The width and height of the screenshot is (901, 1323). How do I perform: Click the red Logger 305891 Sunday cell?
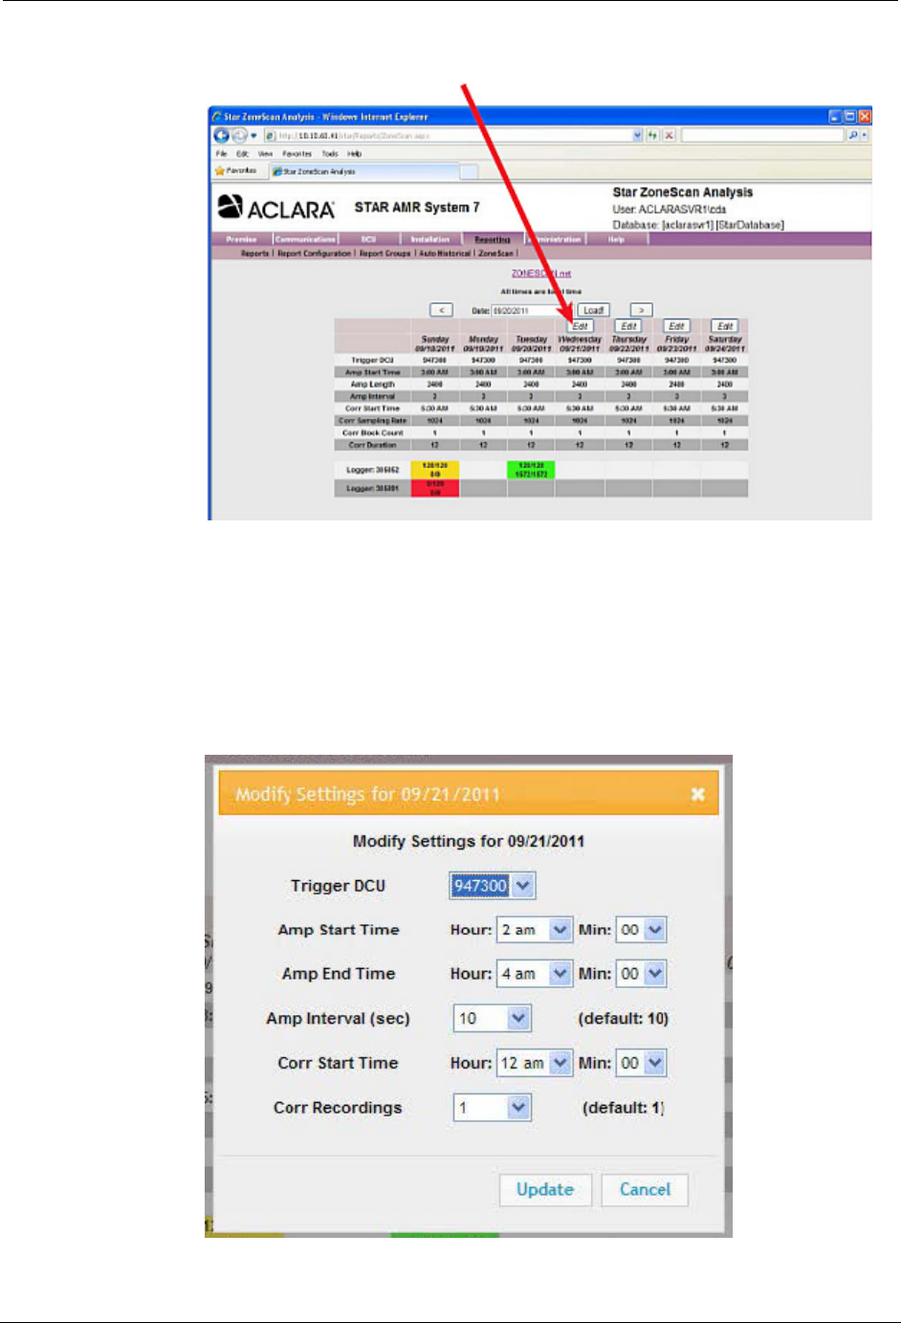pyautogui.click(x=435, y=489)
